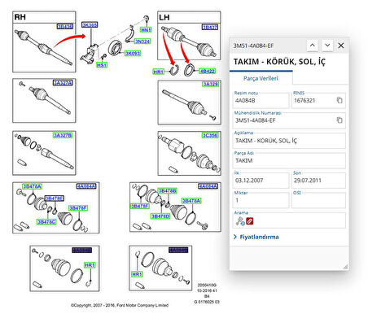The height and width of the screenshot is (314, 368).
Task: Select the 4B422 callout label
Action: [207, 71]
